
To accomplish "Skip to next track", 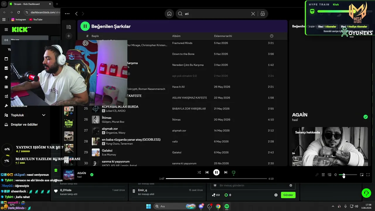I will pos(226,172).
